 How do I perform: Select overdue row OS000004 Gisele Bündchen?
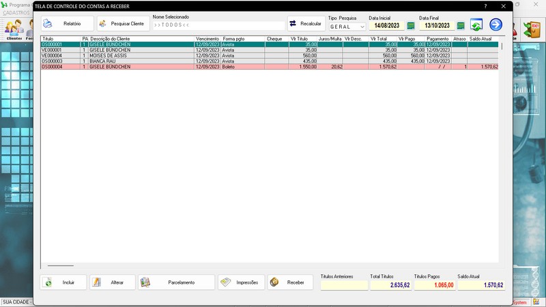click(136, 67)
